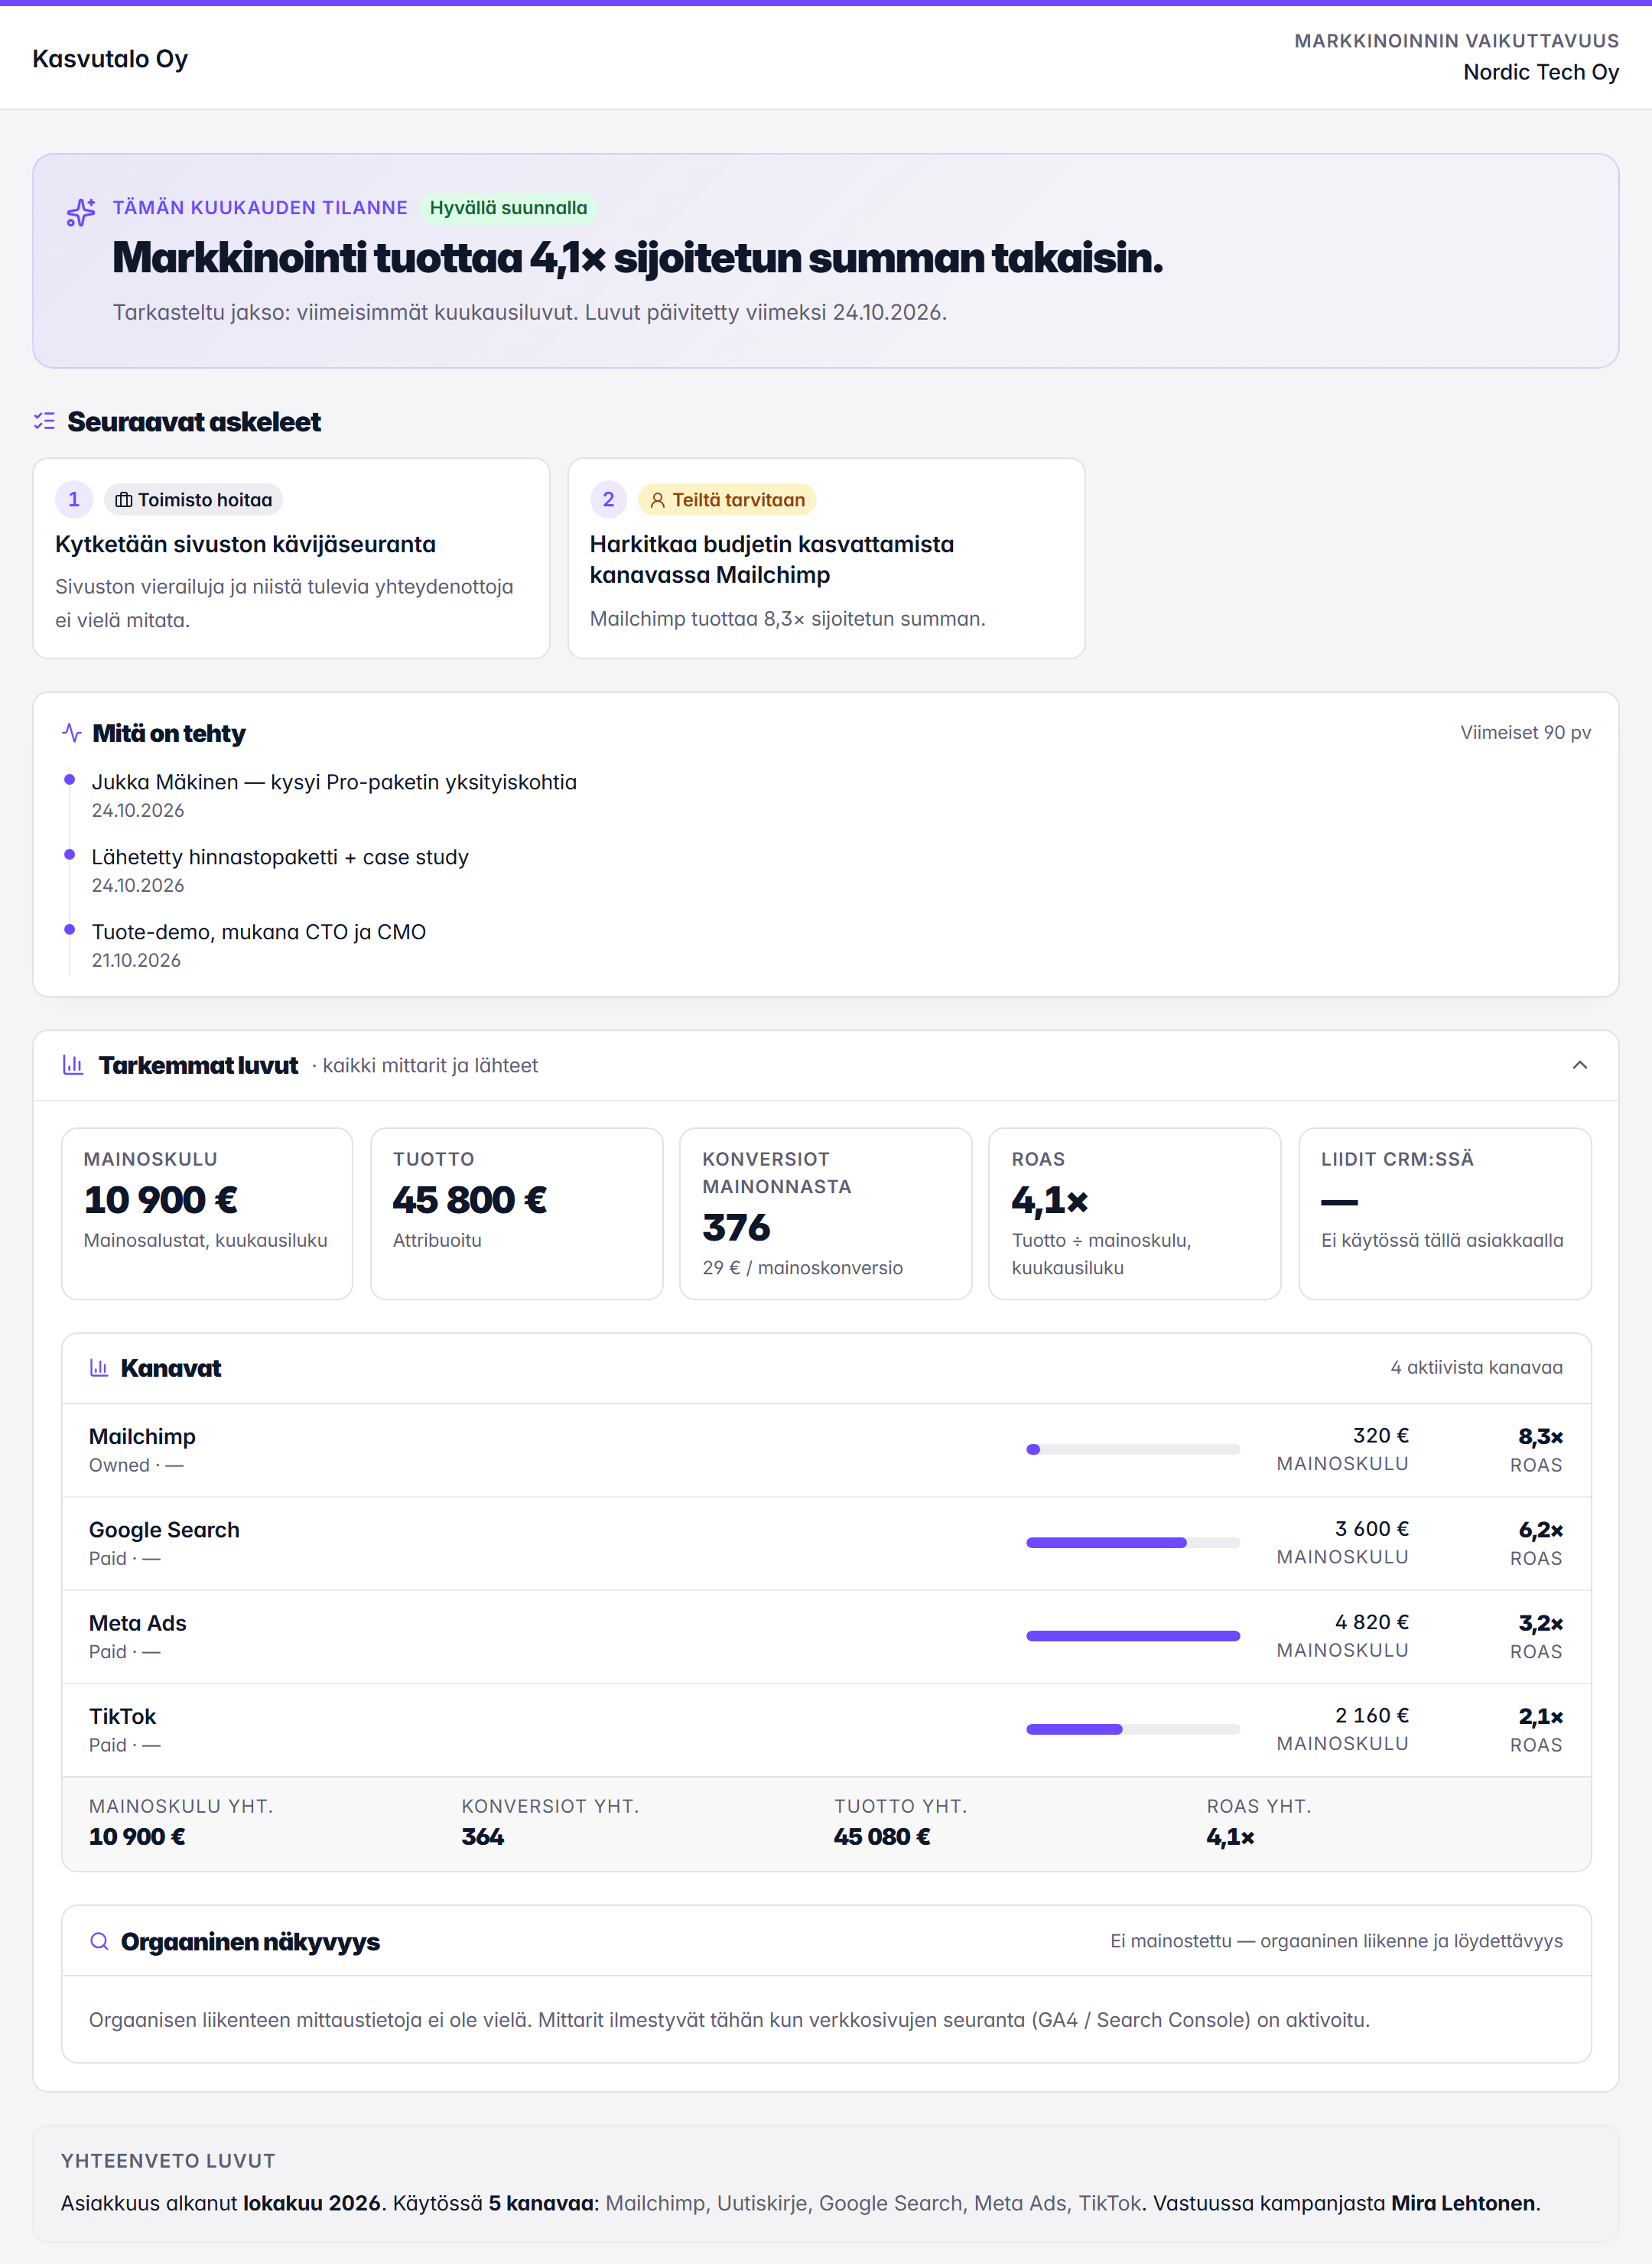Click the 3 600 € mainoskulu value
This screenshot has height=2264, width=1652.
1372,1529
